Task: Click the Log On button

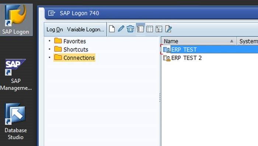Action: pyautogui.click(x=55, y=29)
